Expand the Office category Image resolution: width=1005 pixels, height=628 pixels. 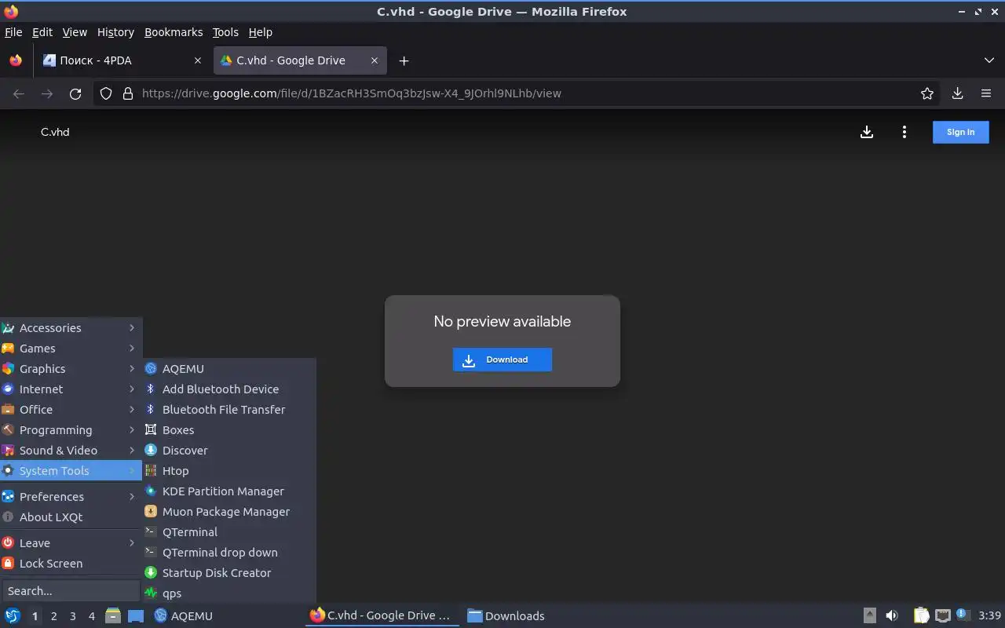pyautogui.click(x=71, y=410)
